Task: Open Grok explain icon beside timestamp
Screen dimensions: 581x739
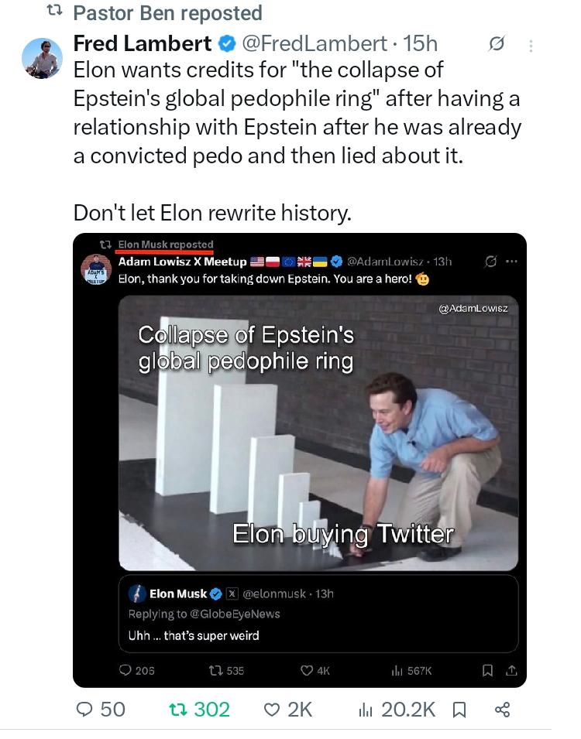Action: (x=497, y=44)
